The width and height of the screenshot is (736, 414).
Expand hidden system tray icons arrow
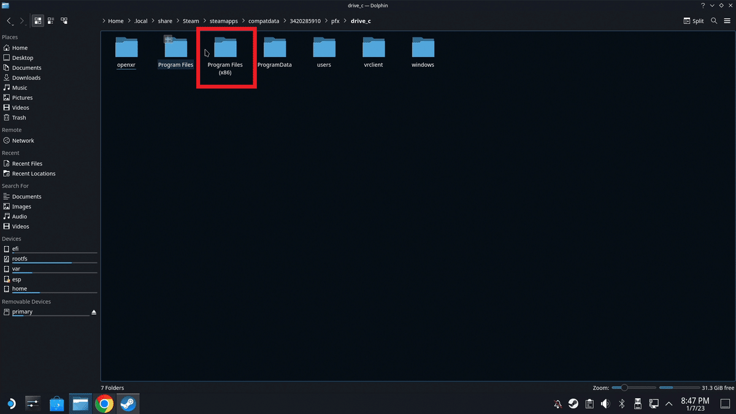pyautogui.click(x=669, y=404)
